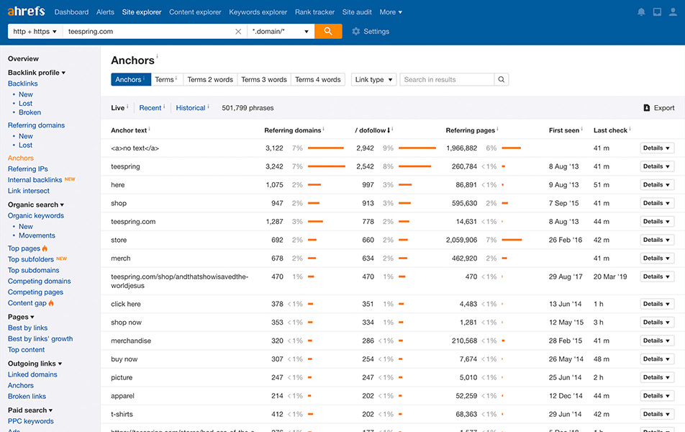The image size is (685, 432).
Task: Open Referring IPs in the sidebar
Action: coord(28,169)
